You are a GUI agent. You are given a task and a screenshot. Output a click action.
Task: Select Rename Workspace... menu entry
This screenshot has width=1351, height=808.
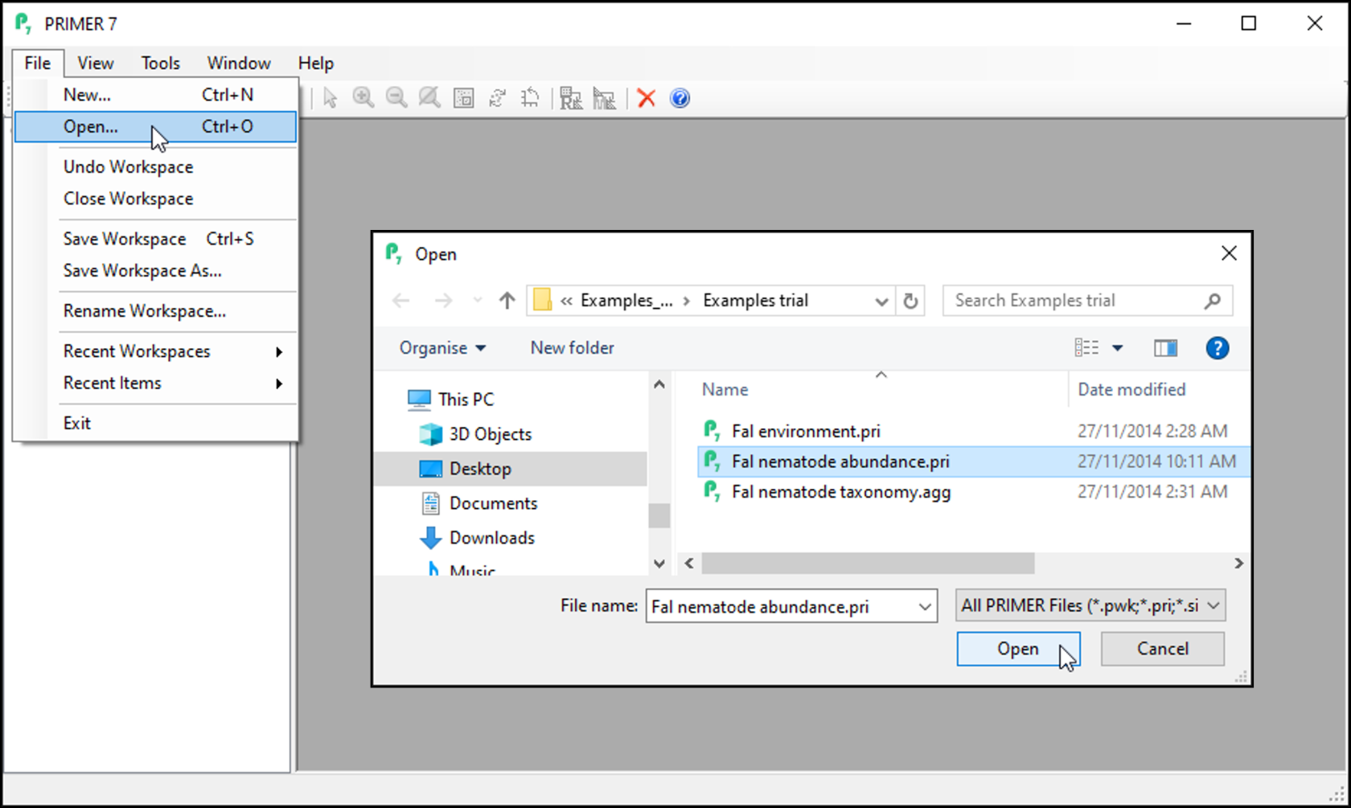click(x=156, y=311)
